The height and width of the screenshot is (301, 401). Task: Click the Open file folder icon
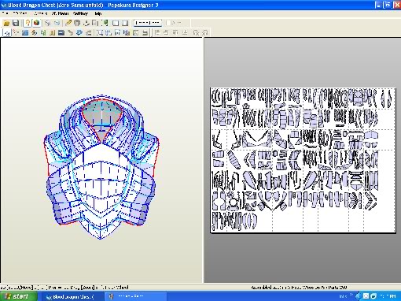[x=6, y=23]
